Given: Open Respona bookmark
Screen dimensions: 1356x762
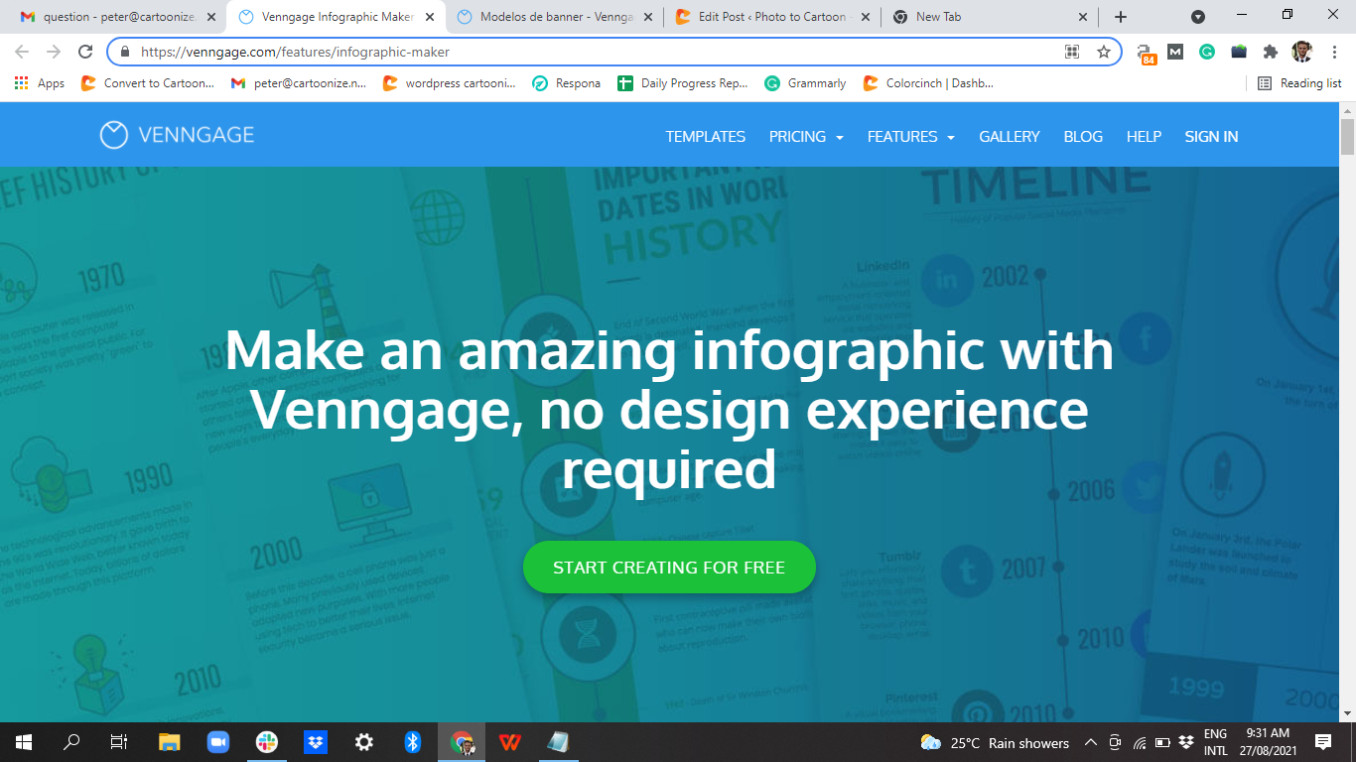Looking at the screenshot, I should pyautogui.click(x=566, y=83).
